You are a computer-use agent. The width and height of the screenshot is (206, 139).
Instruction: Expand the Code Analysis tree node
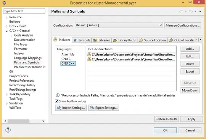pos(11,35)
